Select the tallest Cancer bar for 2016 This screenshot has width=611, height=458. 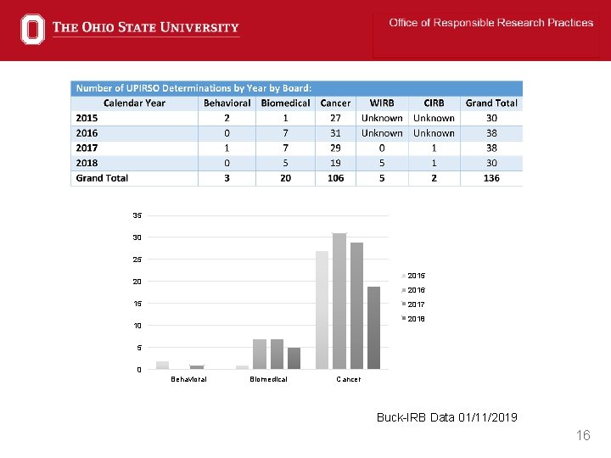click(339, 301)
